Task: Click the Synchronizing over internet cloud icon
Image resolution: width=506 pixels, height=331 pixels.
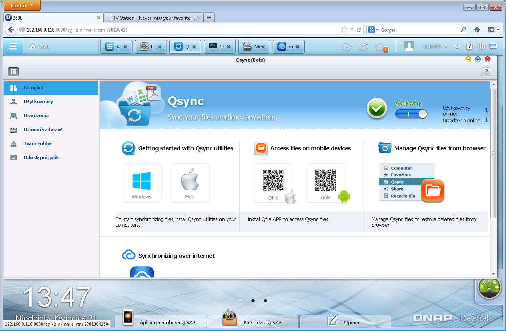Action: tap(129, 255)
